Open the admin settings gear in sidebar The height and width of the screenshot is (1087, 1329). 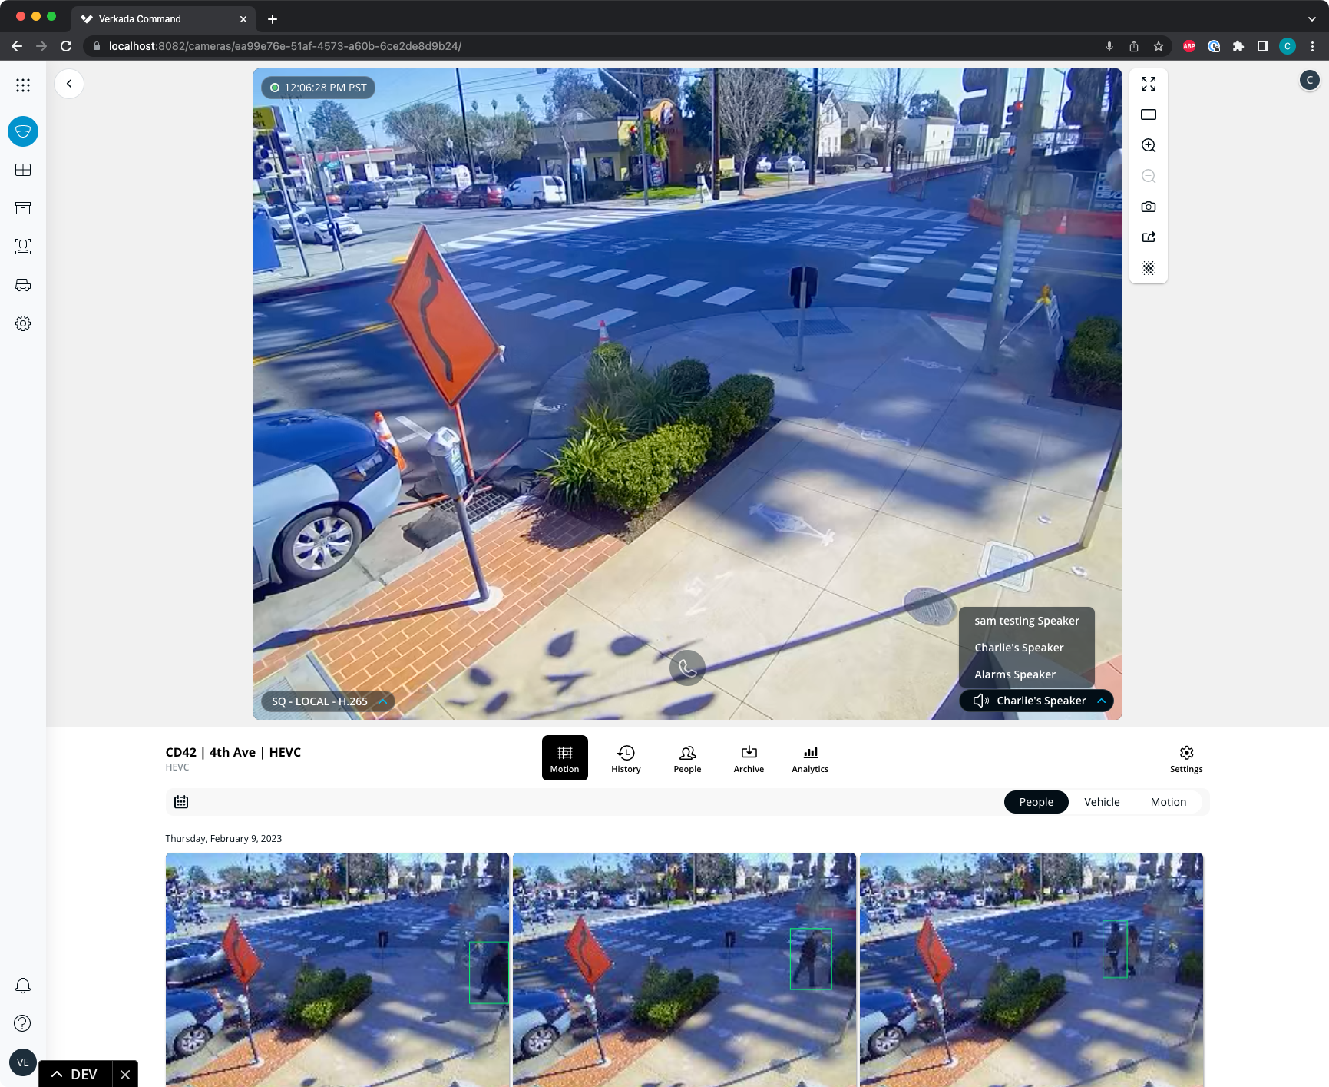pyautogui.click(x=23, y=323)
